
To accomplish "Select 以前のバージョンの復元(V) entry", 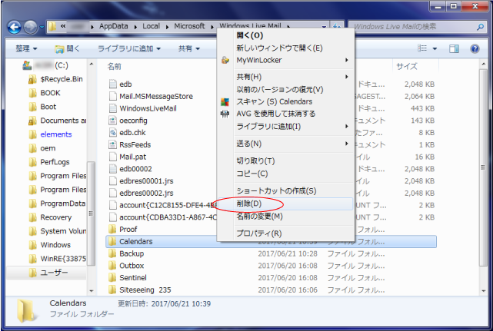I will [x=285, y=90].
